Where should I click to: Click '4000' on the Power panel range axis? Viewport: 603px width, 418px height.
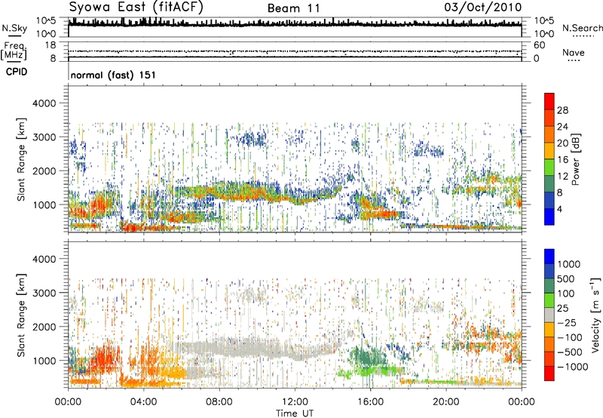[44, 103]
